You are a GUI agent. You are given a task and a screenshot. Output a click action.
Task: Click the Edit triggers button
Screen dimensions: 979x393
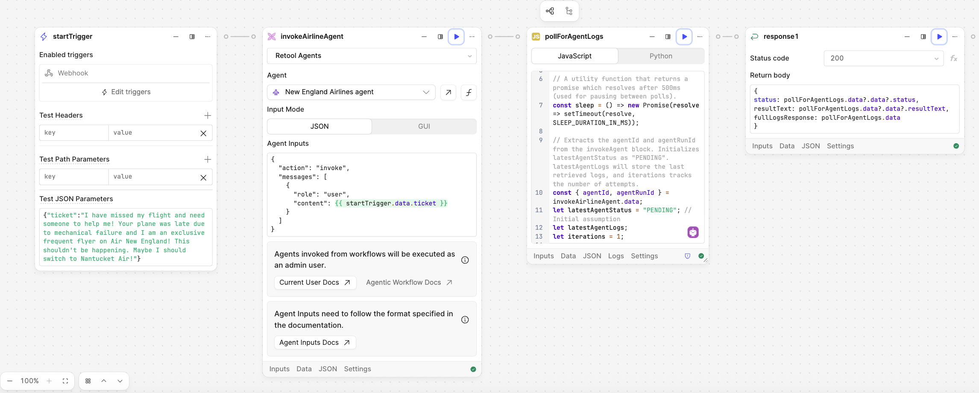pyautogui.click(x=126, y=92)
